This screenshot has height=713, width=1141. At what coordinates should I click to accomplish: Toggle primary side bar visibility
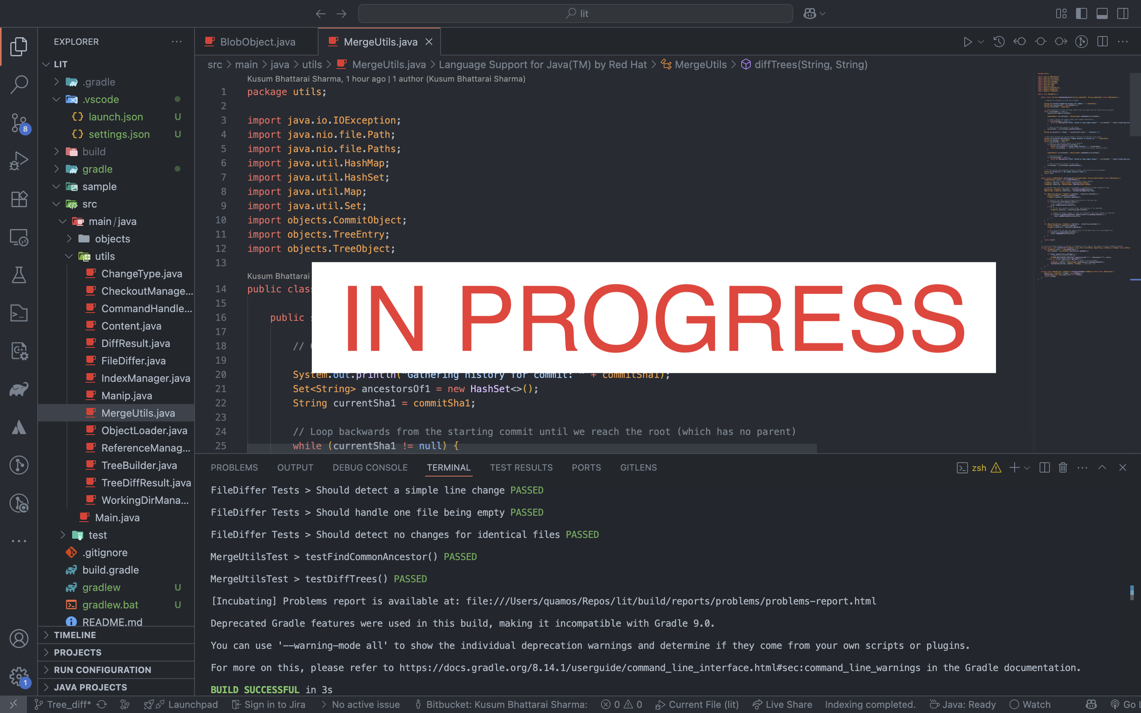coord(1082,14)
